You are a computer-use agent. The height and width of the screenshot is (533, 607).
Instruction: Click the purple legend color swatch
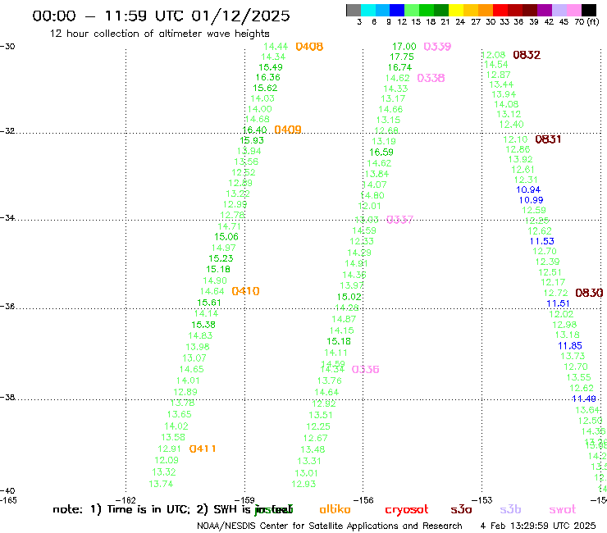[545, 10]
